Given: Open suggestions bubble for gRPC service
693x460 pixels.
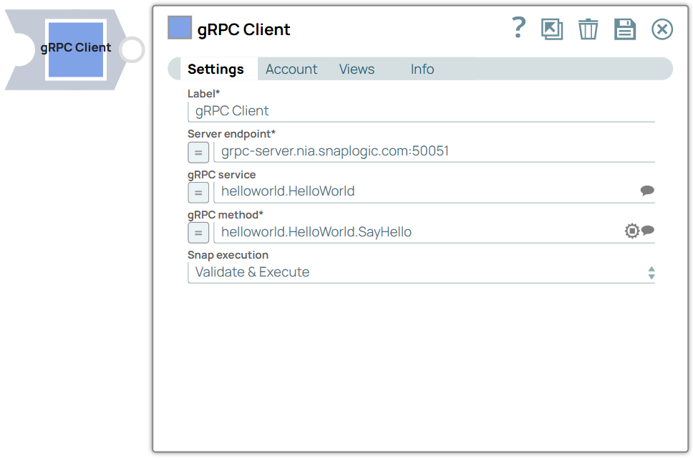Looking at the screenshot, I should tap(647, 191).
